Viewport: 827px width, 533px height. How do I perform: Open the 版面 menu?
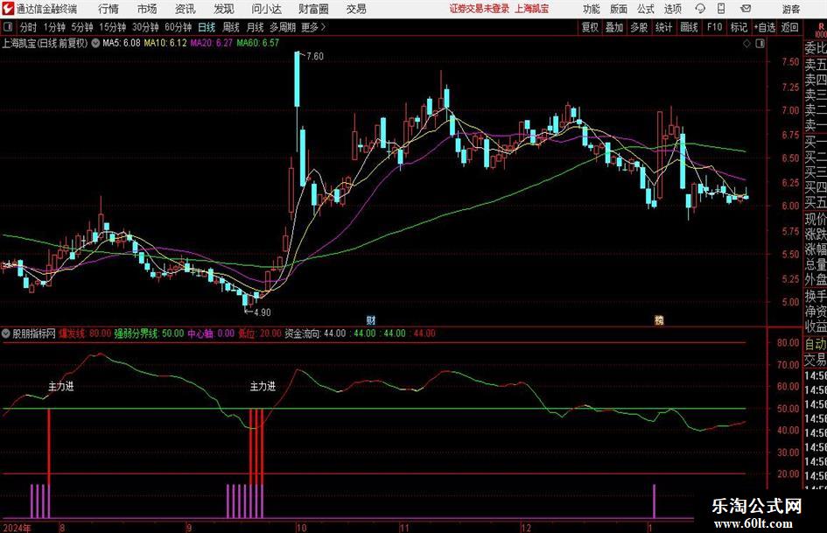click(619, 9)
